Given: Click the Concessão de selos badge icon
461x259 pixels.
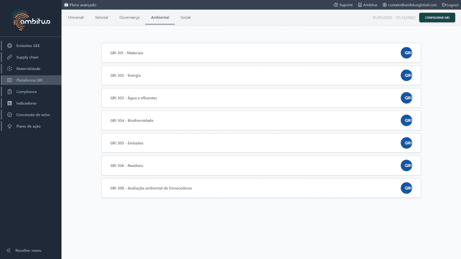Looking at the screenshot, I should tap(10, 115).
